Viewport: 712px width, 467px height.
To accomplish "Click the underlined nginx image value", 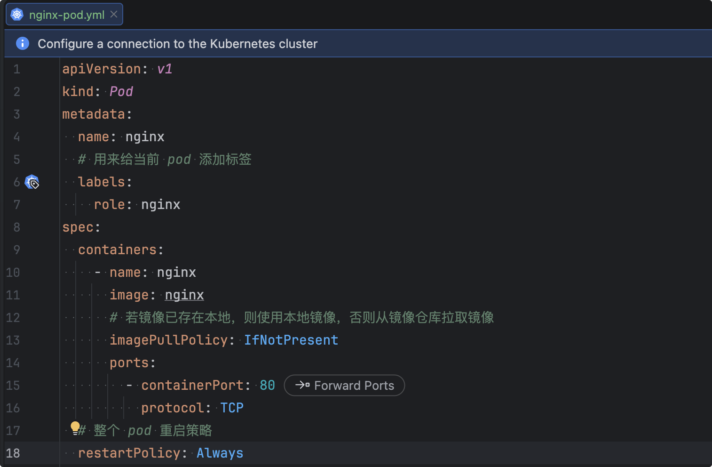I will [184, 295].
